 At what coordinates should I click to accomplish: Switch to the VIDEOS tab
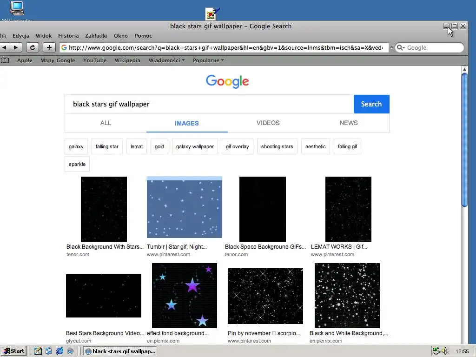click(268, 123)
